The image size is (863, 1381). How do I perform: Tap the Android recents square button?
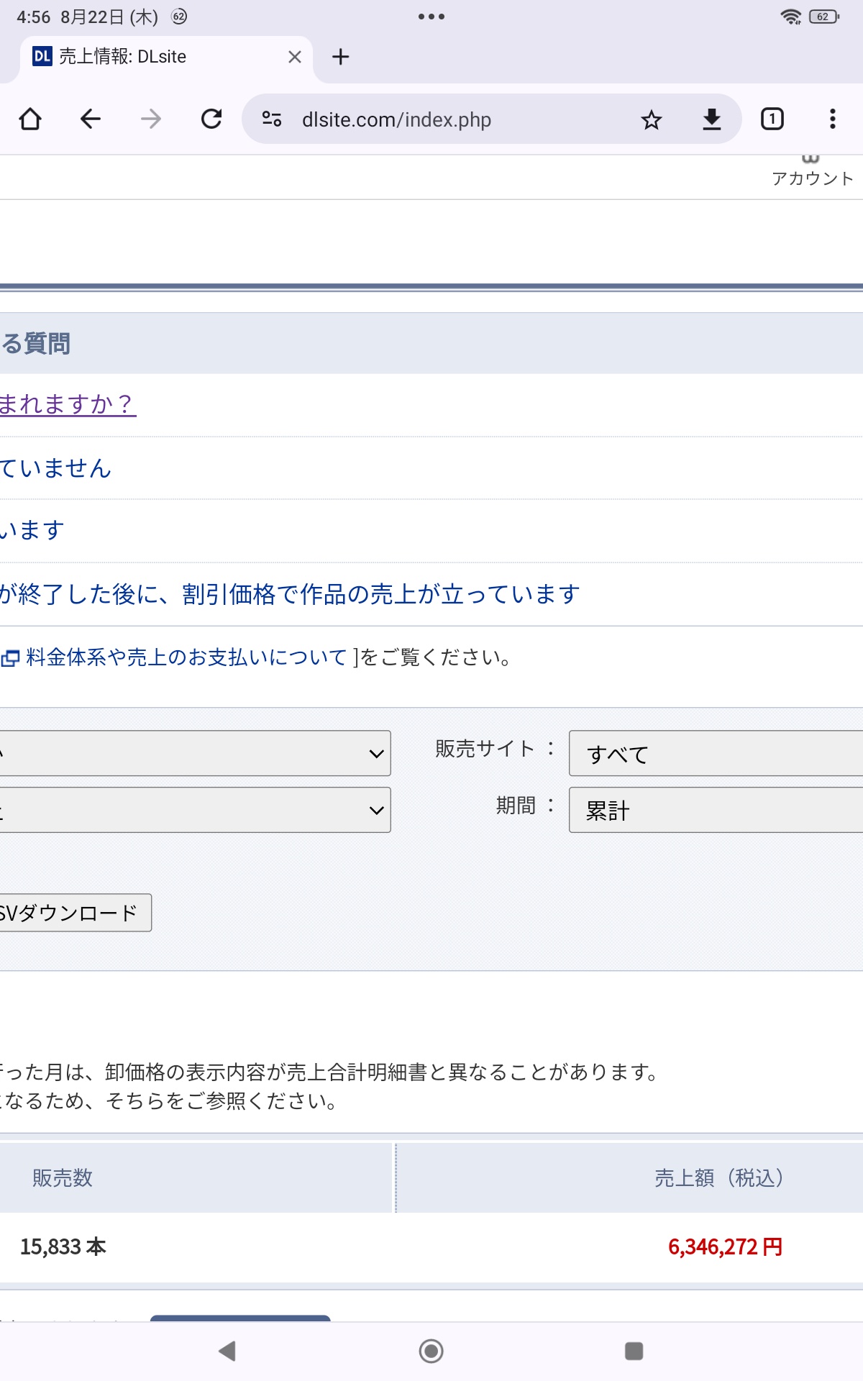634,1352
